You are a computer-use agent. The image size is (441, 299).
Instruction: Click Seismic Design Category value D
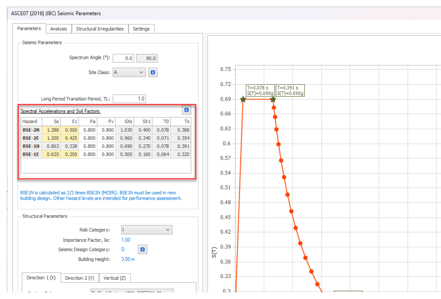(x=123, y=249)
